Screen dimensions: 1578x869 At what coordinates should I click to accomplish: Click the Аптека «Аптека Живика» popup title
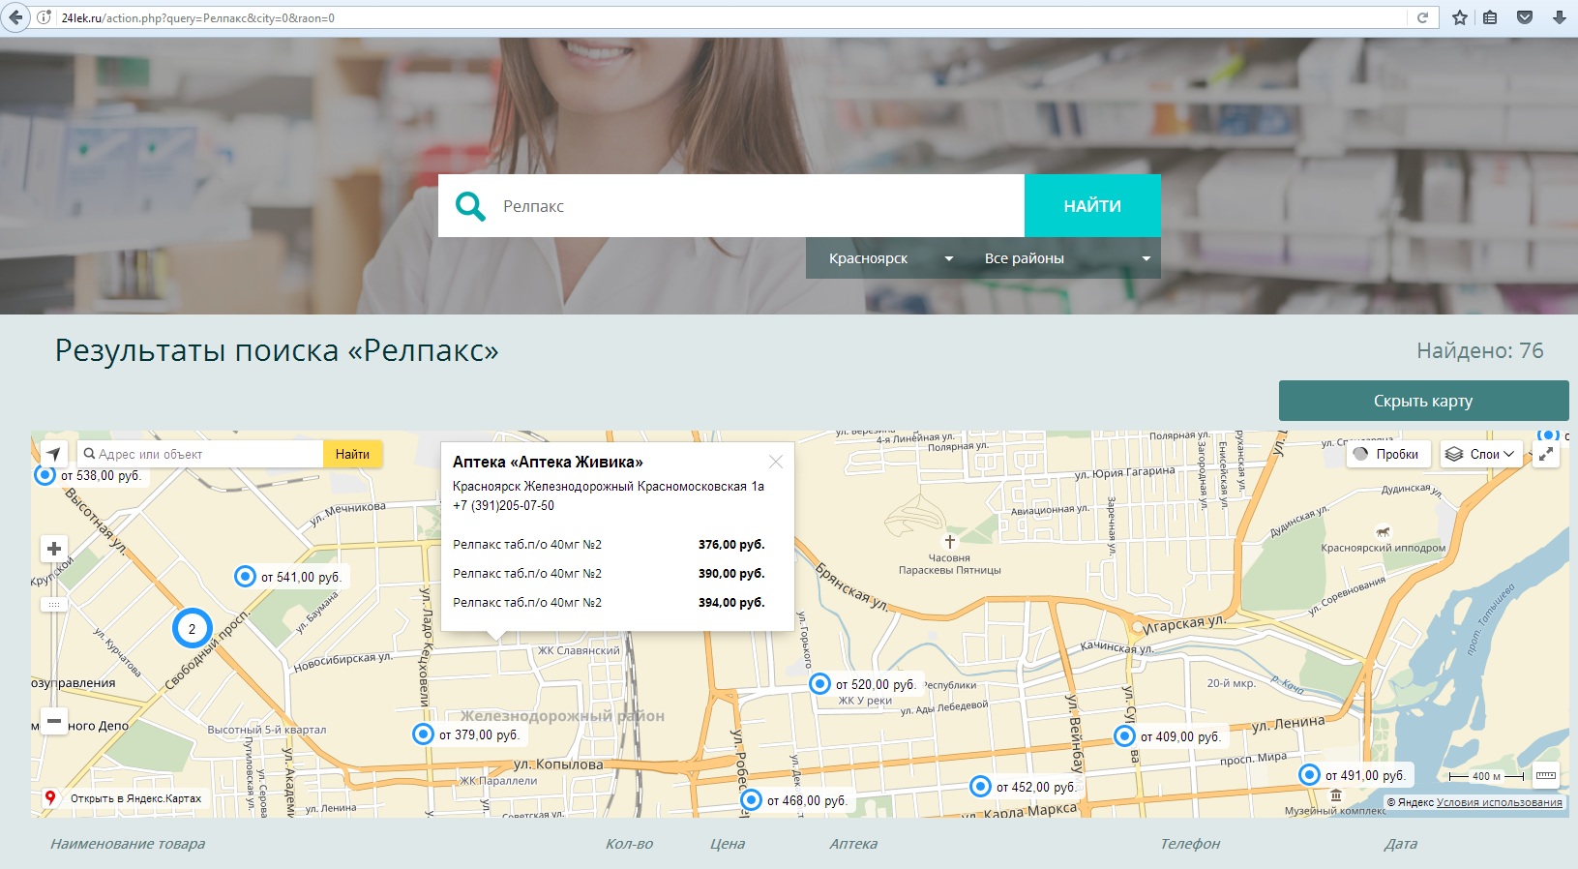coord(548,462)
